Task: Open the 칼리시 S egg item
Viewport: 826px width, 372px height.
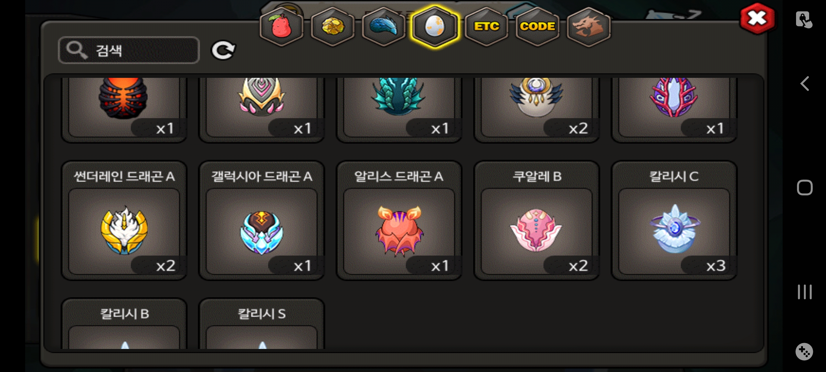Action: tap(262, 324)
